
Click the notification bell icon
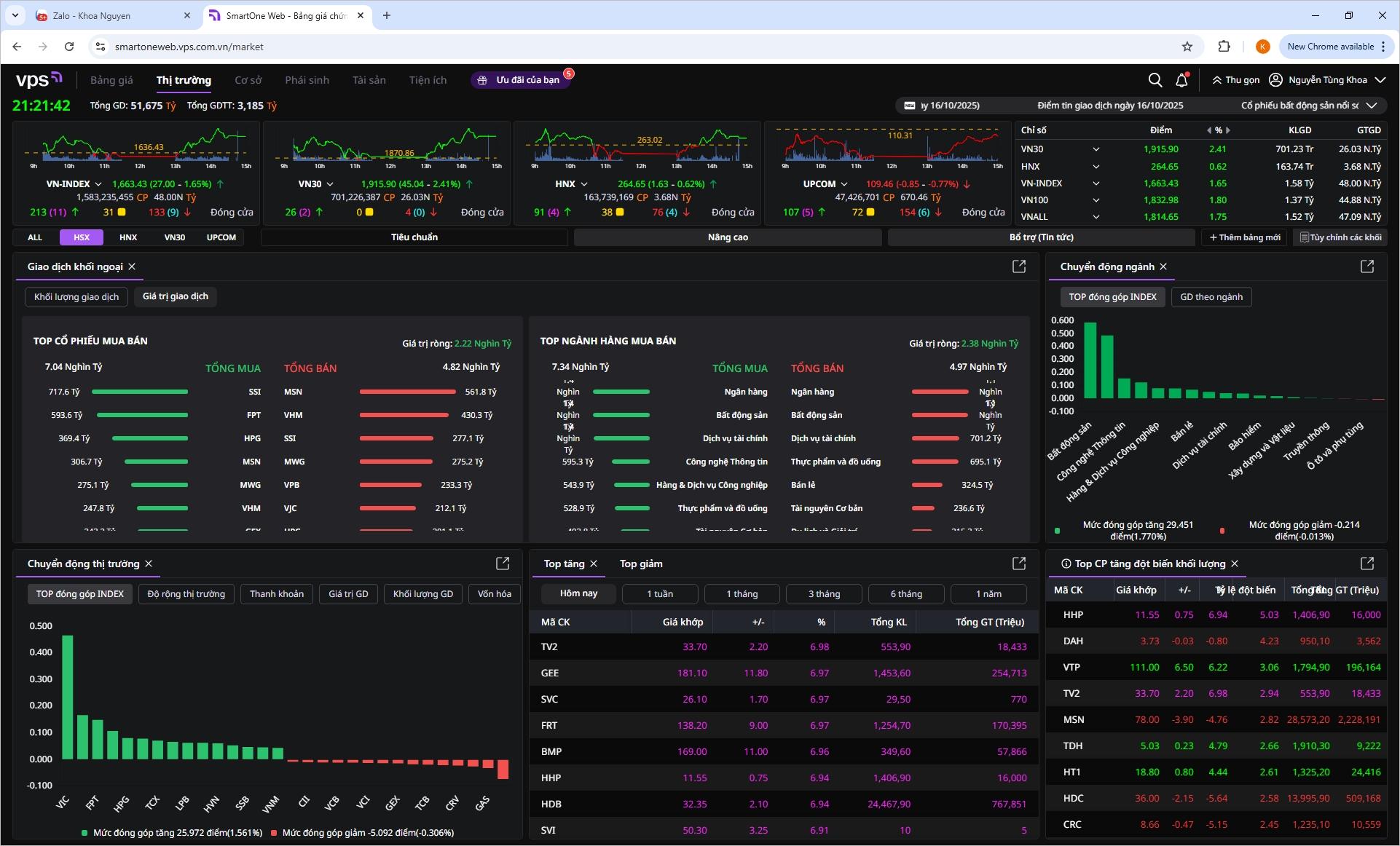[x=1181, y=80]
